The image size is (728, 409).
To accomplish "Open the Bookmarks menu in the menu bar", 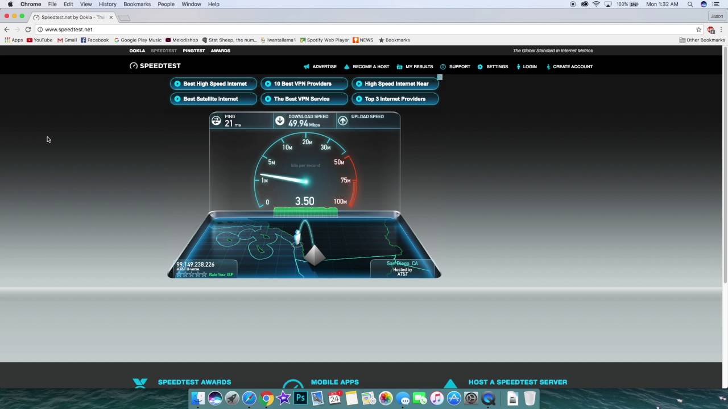I will click(x=137, y=4).
